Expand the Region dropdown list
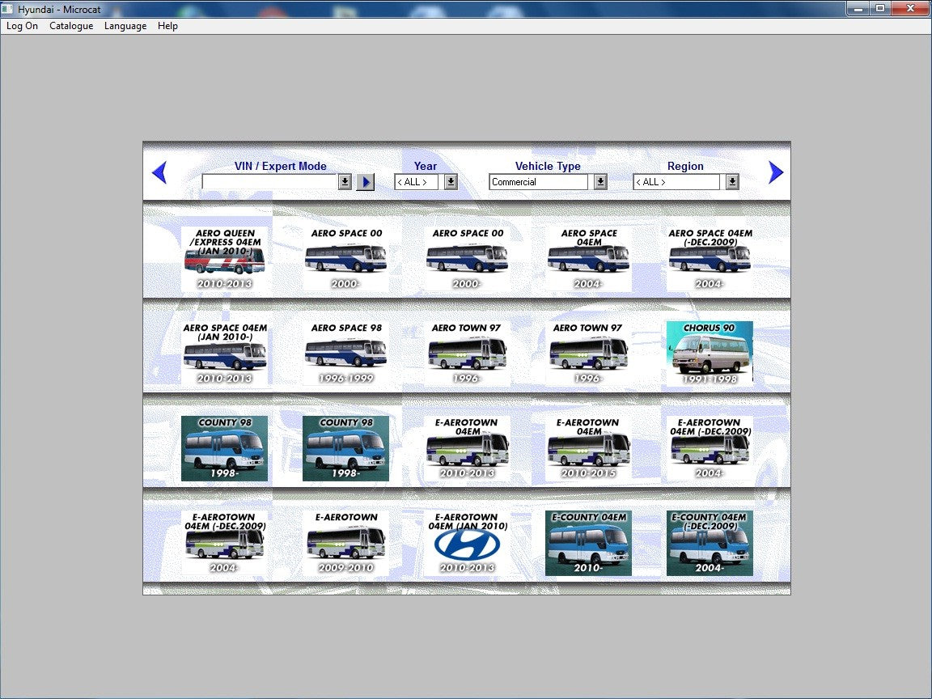The height and width of the screenshot is (699, 932). (x=732, y=182)
